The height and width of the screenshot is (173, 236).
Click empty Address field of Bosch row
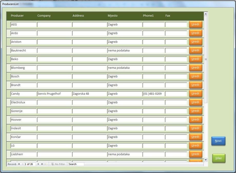click(x=90, y=76)
